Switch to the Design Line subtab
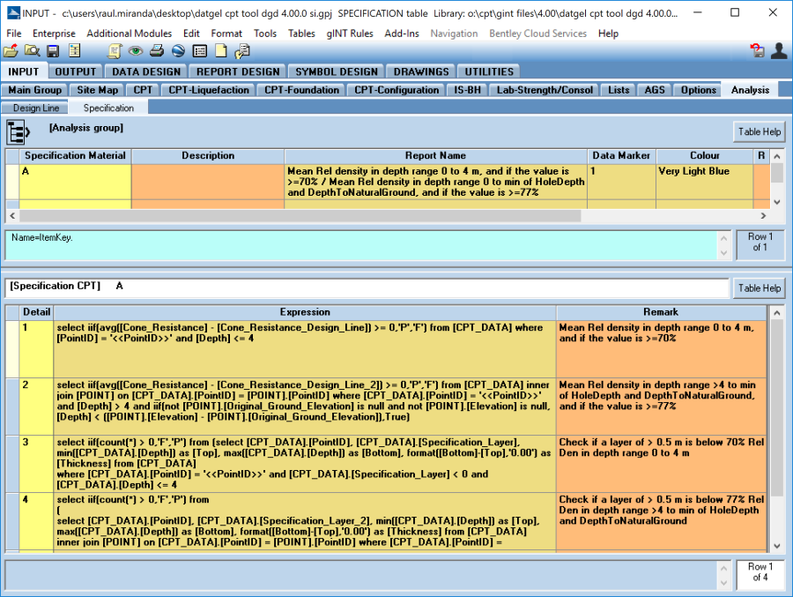 point(36,108)
